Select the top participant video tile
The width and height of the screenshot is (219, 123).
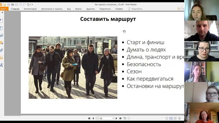(x=202, y=10)
